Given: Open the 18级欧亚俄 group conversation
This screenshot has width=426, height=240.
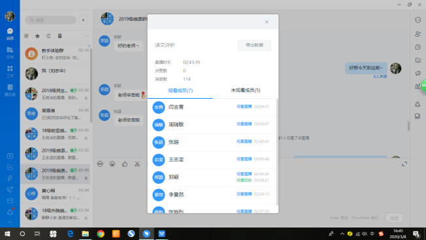Looking at the screenshot, I should click(56, 133).
